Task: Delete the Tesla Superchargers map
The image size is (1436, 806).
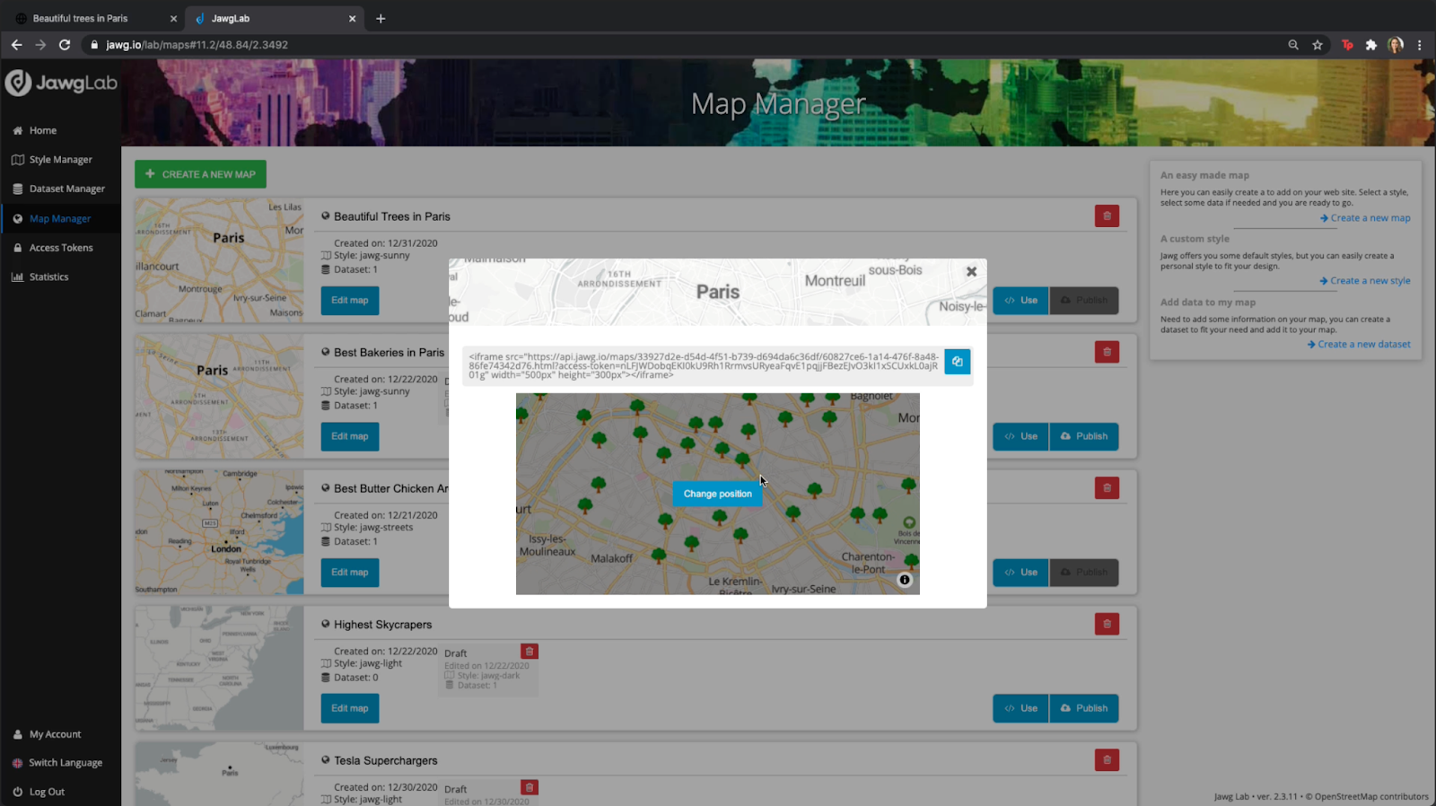Action: click(x=1107, y=760)
